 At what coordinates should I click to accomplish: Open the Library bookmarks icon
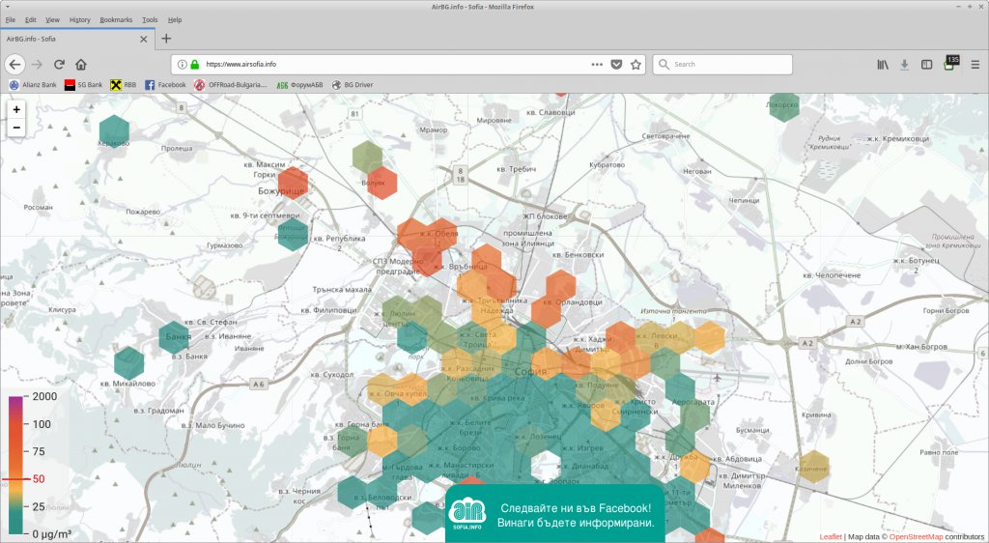(x=883, y=65)
